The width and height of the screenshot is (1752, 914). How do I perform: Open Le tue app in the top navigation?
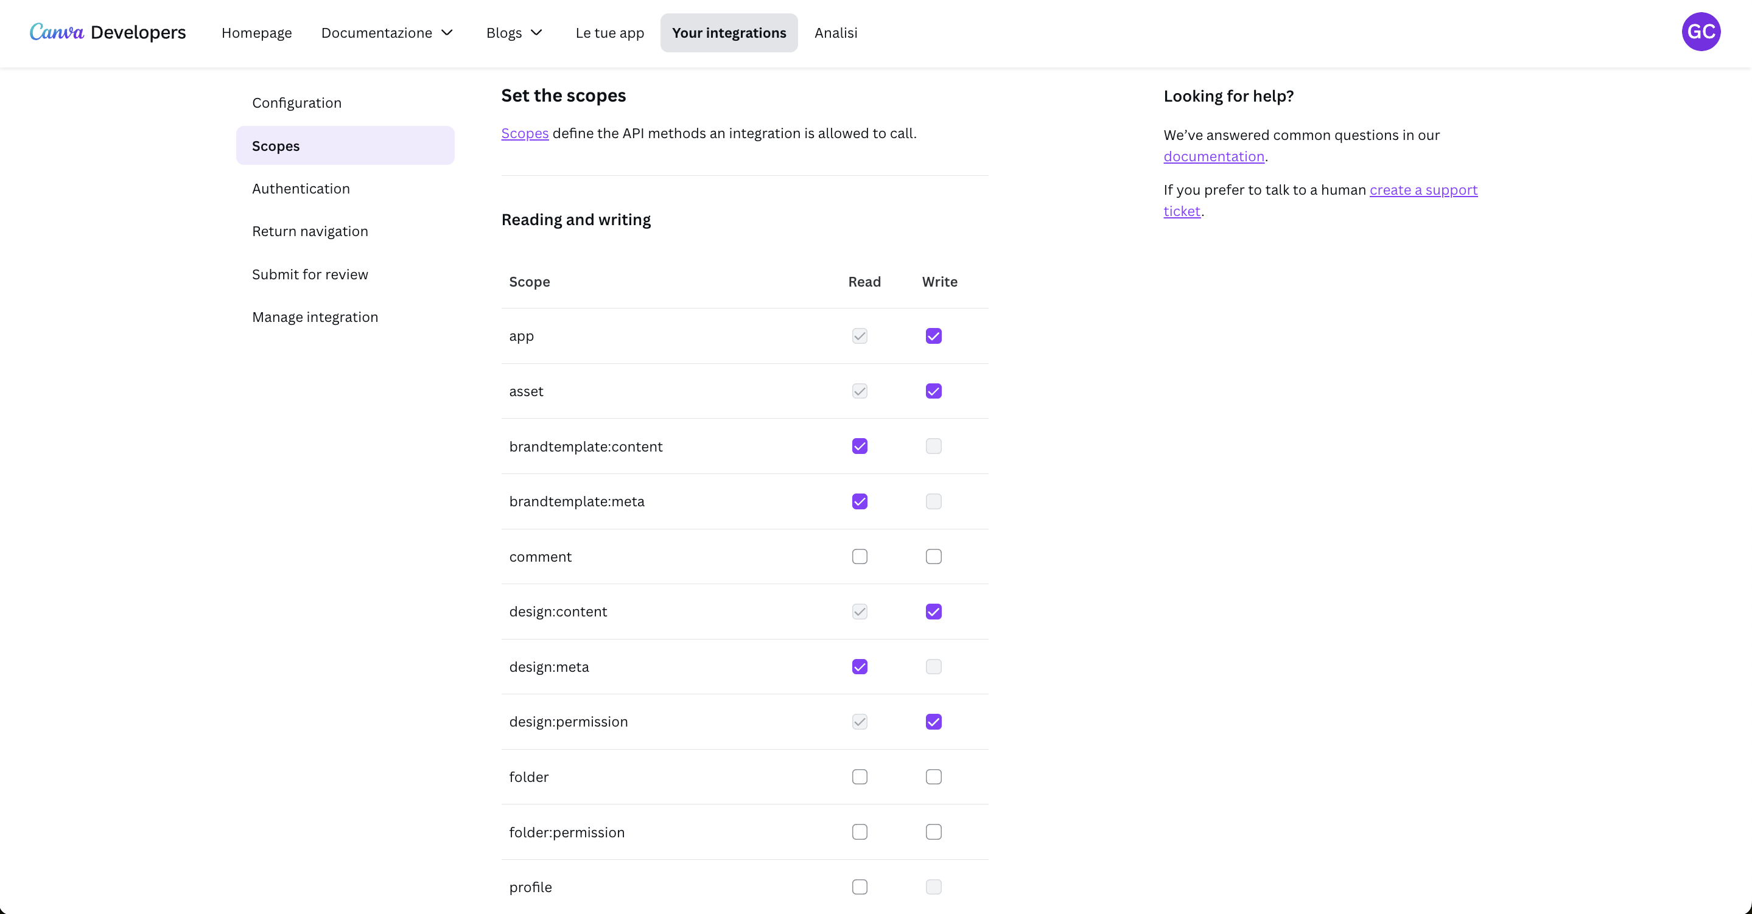coord(609,33)
